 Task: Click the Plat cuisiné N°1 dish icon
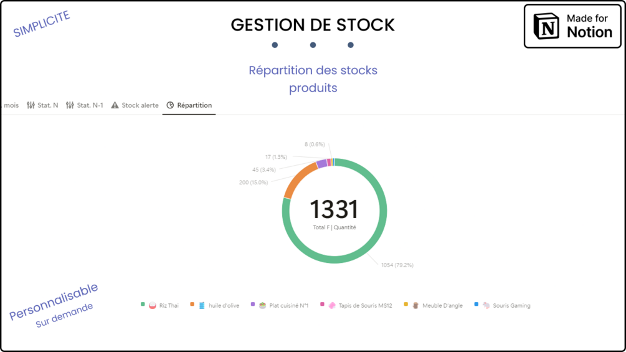click(263, 305)
